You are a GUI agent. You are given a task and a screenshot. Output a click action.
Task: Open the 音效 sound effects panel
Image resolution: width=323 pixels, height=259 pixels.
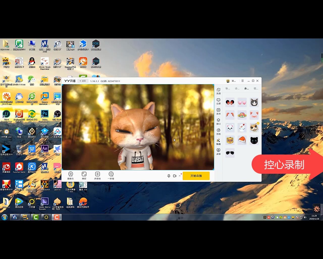(219, 132)
